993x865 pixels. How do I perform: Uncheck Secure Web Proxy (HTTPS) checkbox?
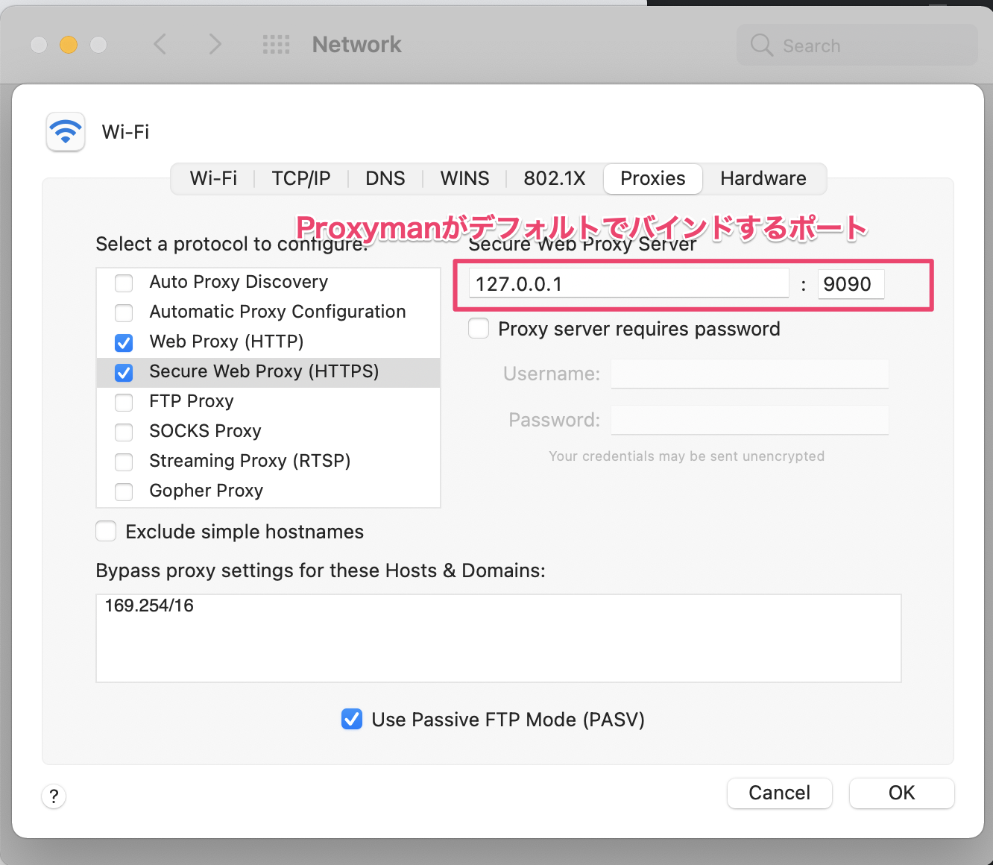click(124, 373)
